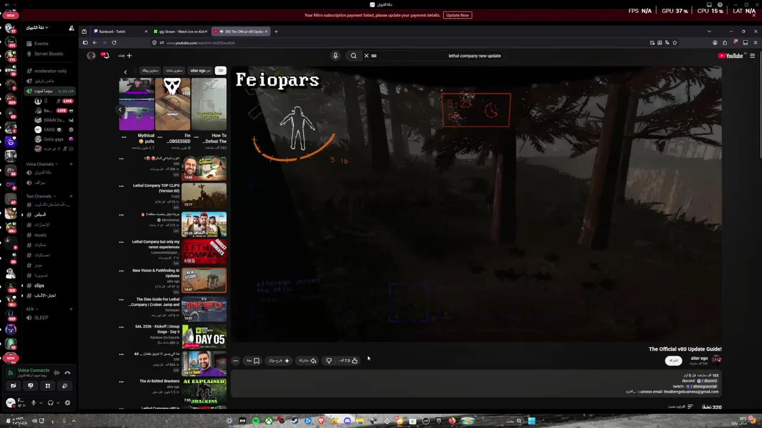This screenshot has height=428, width=762.
Task: Clear the YouTube search query
Action: (x=367, y=56)
